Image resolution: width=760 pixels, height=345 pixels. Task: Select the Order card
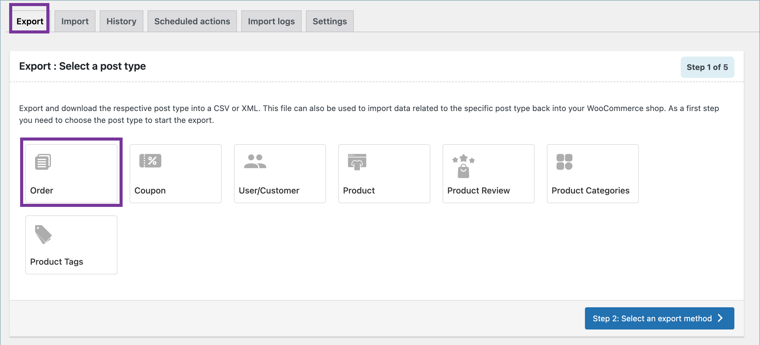pyautogui.click(x=71, y=173)
